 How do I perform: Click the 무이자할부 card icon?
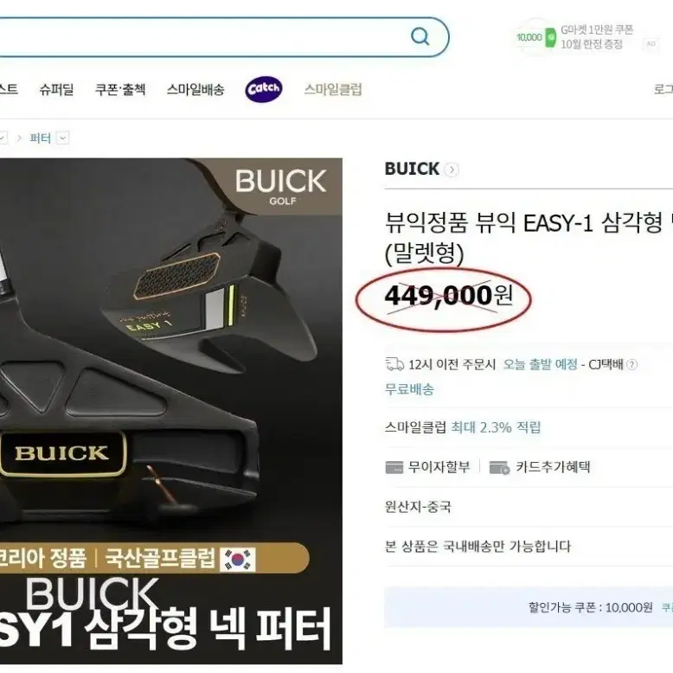tap(394, 467)
